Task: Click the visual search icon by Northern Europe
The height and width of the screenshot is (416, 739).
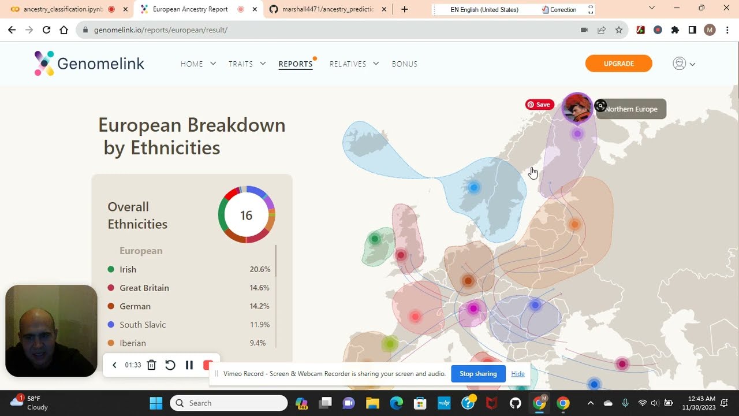Action: 600,106
